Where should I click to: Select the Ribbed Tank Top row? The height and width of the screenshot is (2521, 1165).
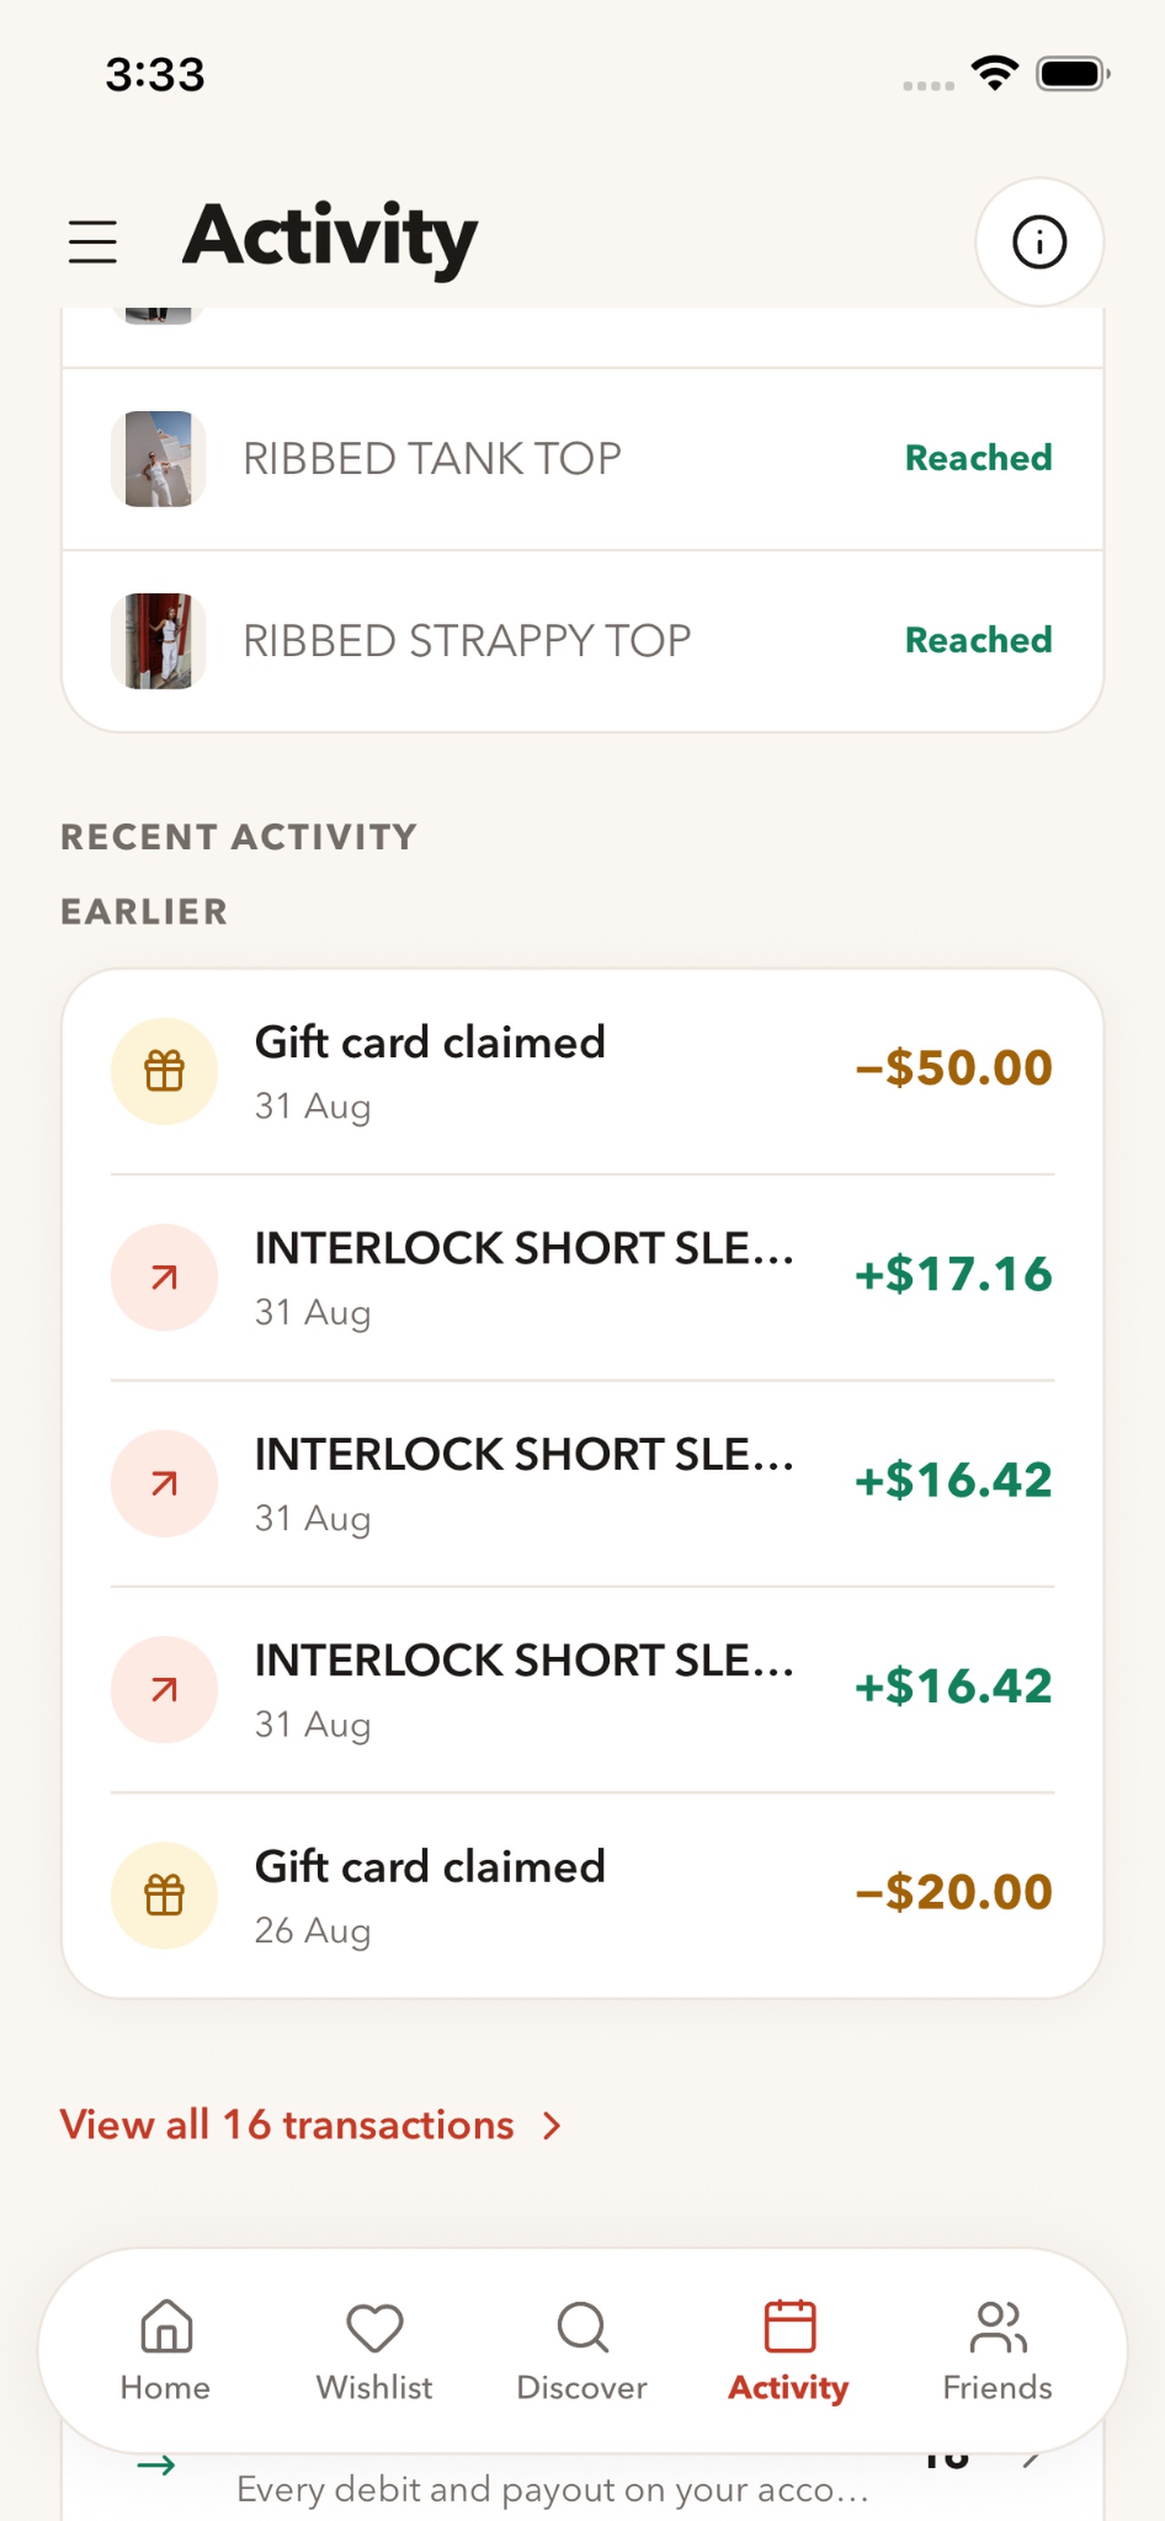coord(583,459)
